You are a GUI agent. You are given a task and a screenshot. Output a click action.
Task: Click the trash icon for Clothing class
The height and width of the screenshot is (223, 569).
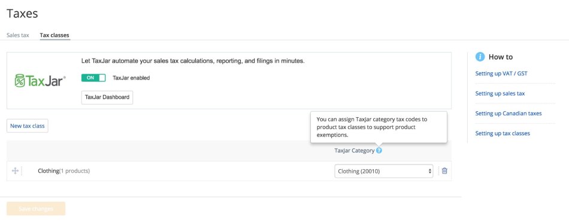point(444,171)
